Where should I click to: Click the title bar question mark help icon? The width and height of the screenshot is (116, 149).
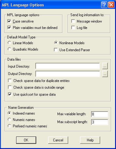click(x=104, y=5)
